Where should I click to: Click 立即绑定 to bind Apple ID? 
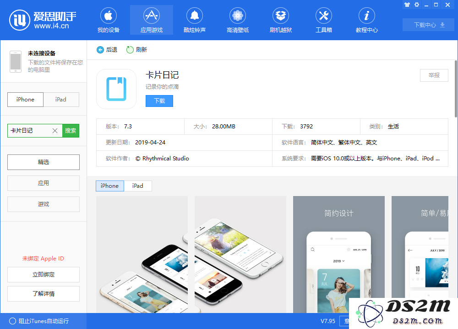coord(44,275)
